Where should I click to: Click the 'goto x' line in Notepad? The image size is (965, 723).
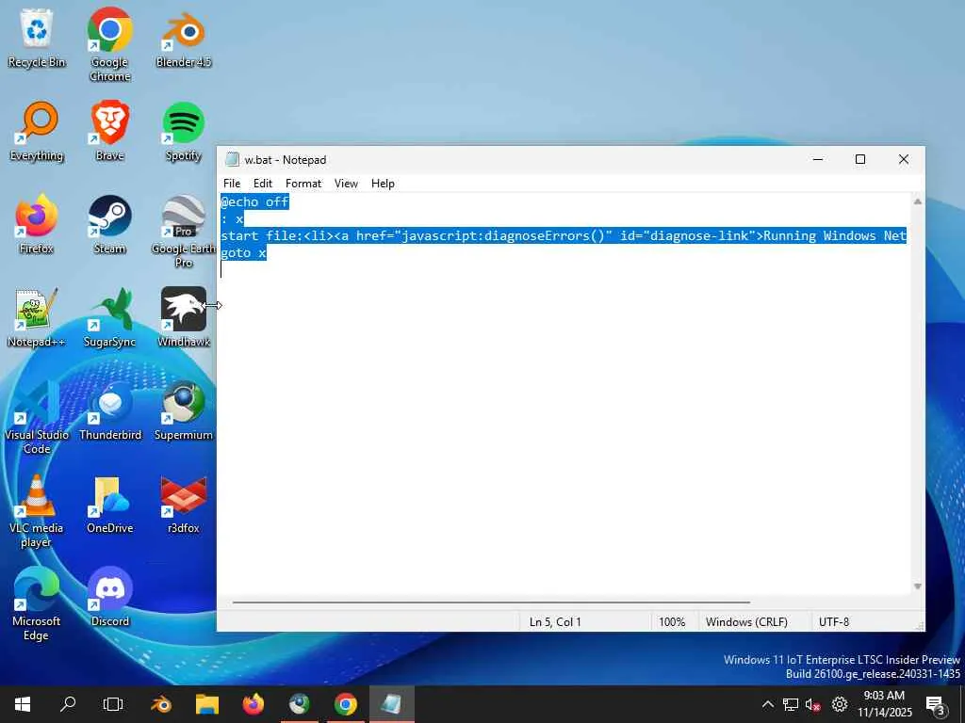[x=244, y=252]
